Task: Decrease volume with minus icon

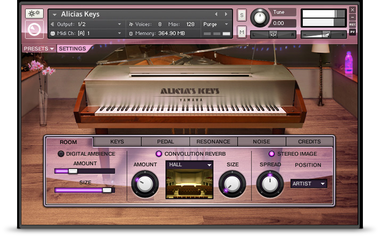Action: 305,35
